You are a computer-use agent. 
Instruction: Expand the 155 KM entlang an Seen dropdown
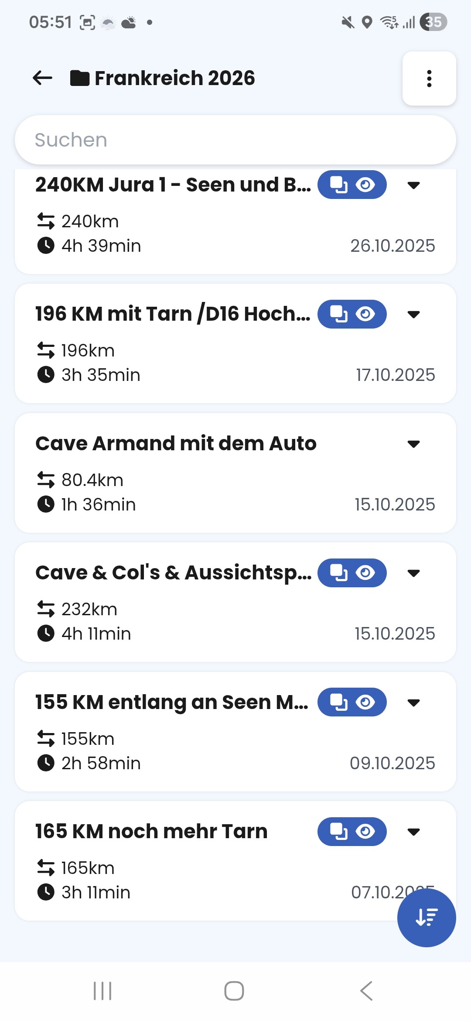(x=413, y=702)
